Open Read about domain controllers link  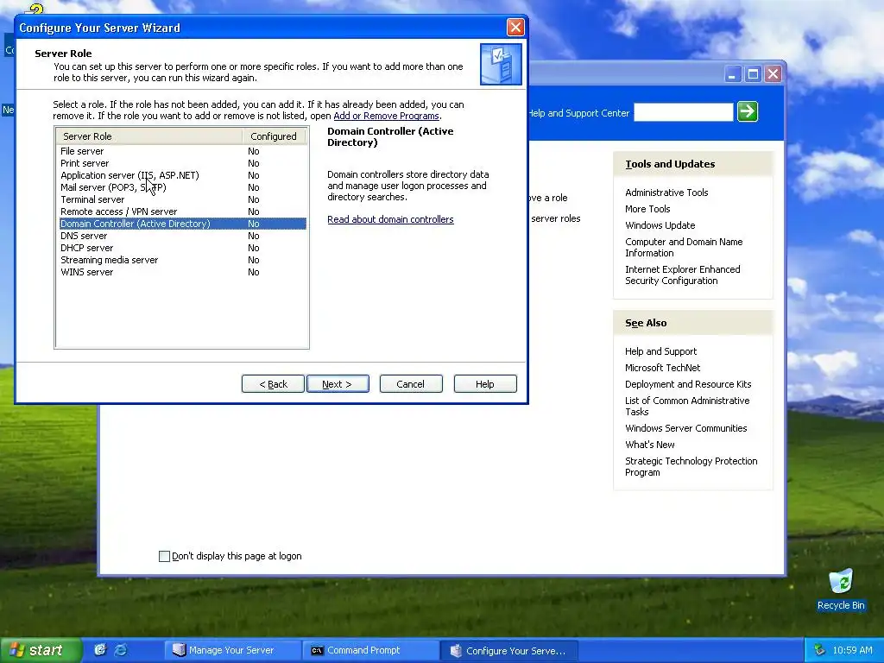pos(390,219)
